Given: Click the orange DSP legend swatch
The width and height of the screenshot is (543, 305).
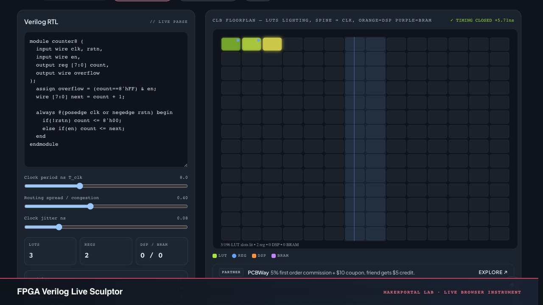Looking at the screenshot, I should tap(254, 256).
